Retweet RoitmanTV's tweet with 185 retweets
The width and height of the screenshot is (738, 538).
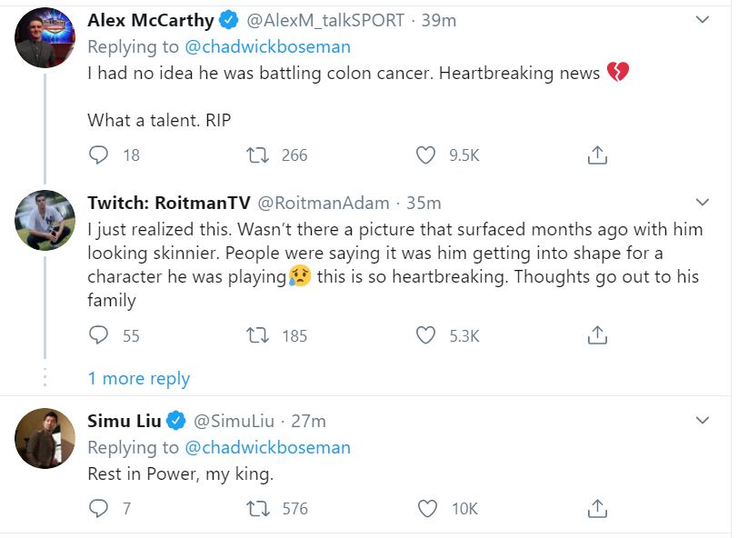tap(257, 336)
